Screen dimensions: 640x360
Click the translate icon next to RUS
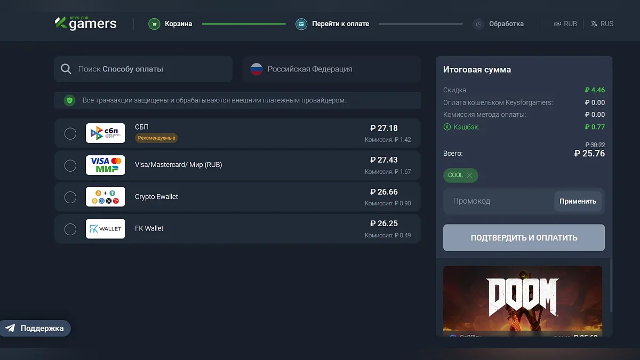594,24
